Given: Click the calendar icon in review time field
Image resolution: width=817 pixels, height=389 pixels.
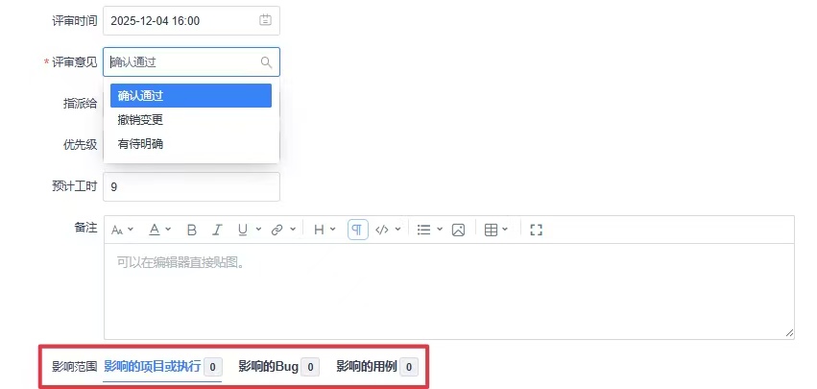Looking at the screenshot, I should pos(265,20).
